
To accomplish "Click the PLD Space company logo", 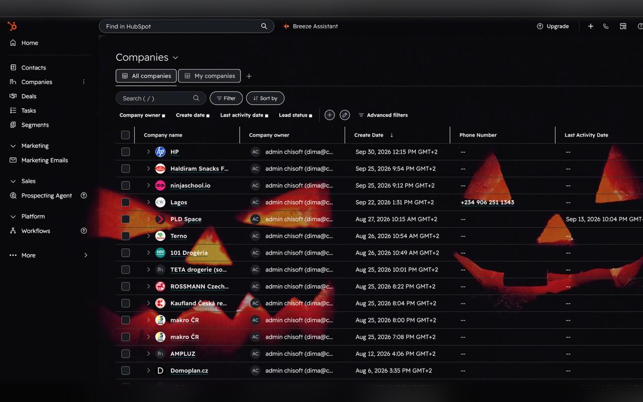I will 160,219.
